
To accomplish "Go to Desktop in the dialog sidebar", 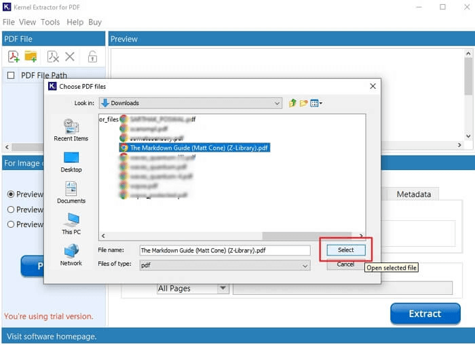I will tap(71, 162).
